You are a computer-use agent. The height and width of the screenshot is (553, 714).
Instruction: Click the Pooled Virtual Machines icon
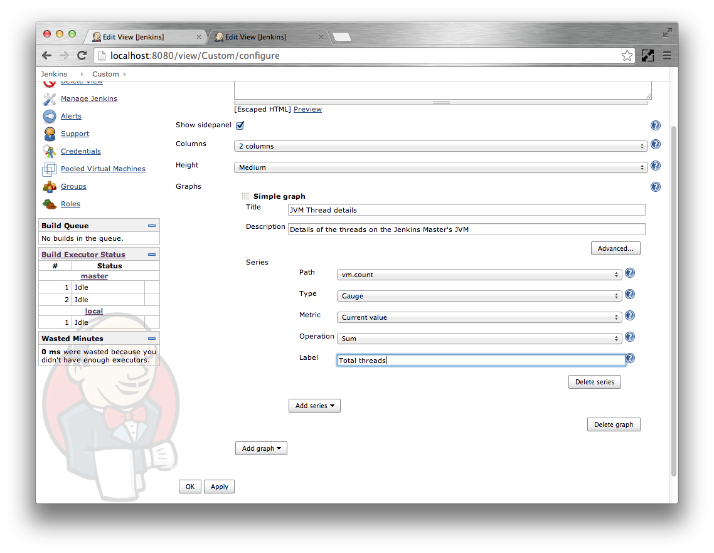pos(49,169)
